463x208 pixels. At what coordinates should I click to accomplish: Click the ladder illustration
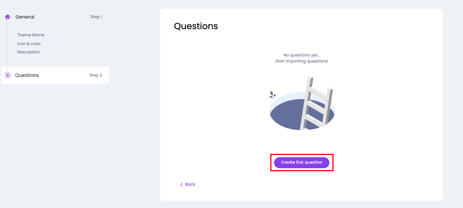point(317,102)
